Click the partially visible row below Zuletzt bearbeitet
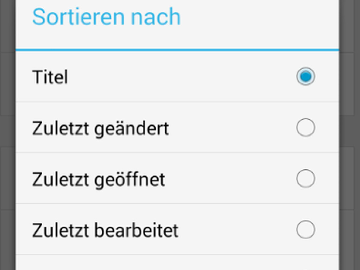 pos(177,263)
